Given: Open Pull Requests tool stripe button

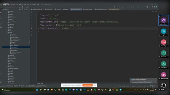Looking at the screenshot, I should pos(1,25).
